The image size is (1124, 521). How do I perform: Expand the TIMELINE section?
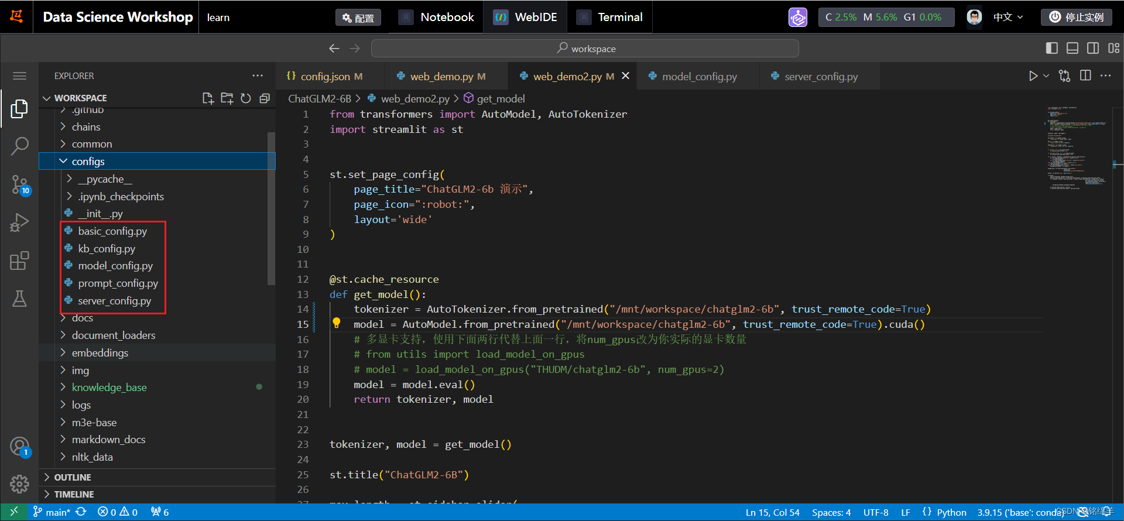click(x=157, y=494)
